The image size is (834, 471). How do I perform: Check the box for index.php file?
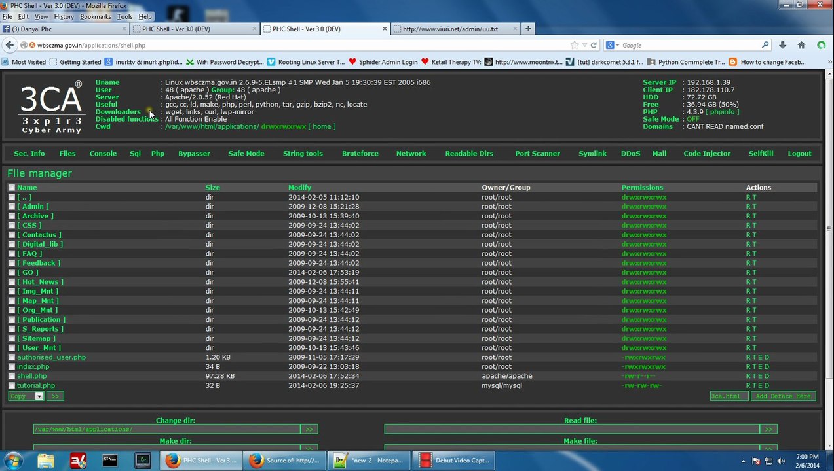pyautogui.click(x=11, y=367)
